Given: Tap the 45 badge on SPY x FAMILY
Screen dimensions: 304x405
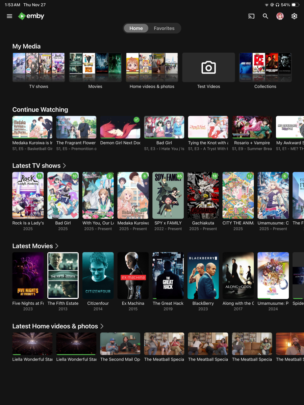Looking at the screenshot, I should click(x=180, y=176).
